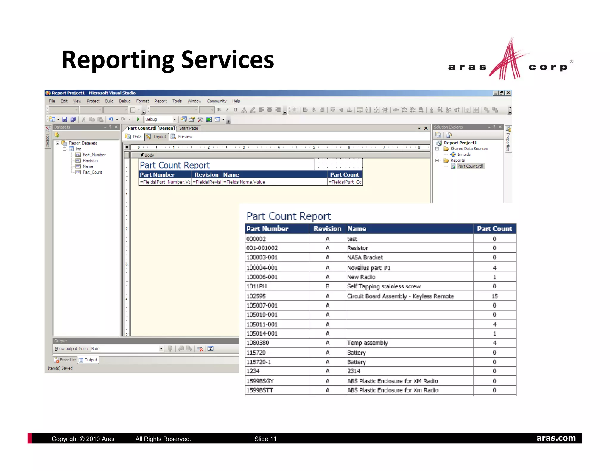This screenshot has height=471, width=610.
Task: Switch to the Preview tab
Action: point(182,137)
